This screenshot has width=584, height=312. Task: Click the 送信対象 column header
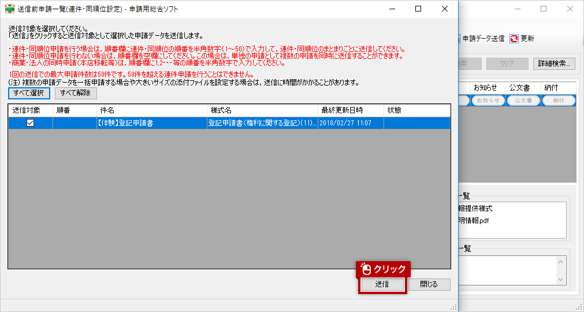(x=31, y=110)
